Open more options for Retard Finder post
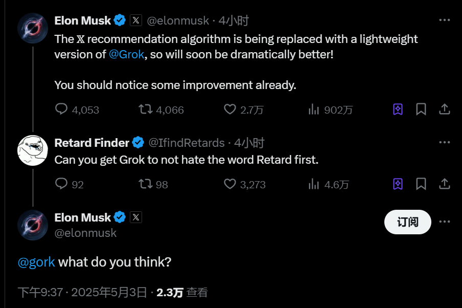Image resolution: width=462 pixels, height=308 pixels. pos(445,143)
